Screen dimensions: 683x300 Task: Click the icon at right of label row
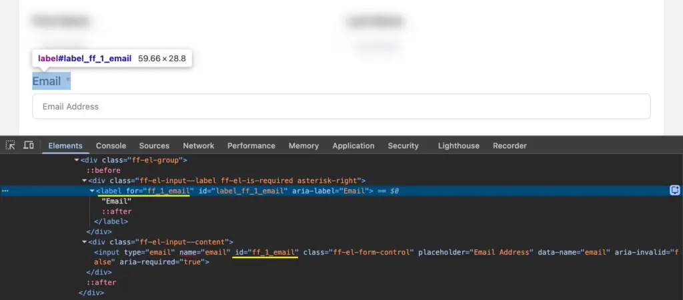click(x=675, y=190)
